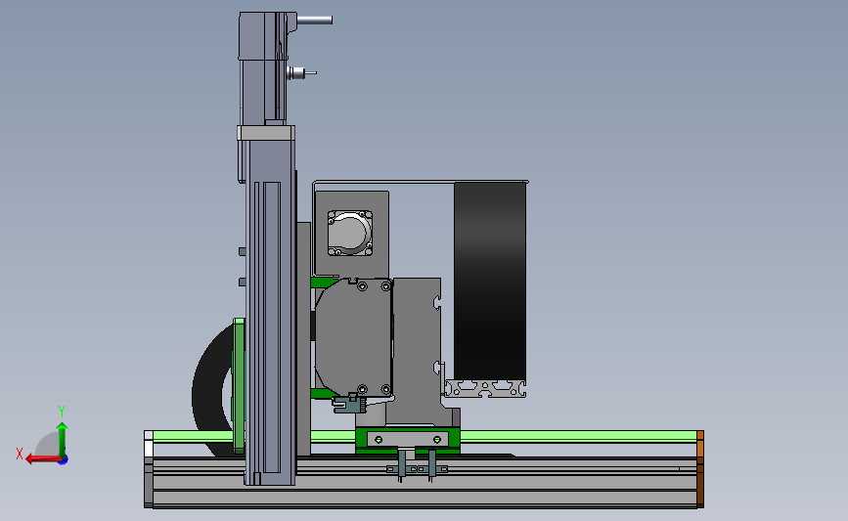Screen dimensions: 848x521
Task: Select the small connector below the octagonal housing
Action: (348, 404)
